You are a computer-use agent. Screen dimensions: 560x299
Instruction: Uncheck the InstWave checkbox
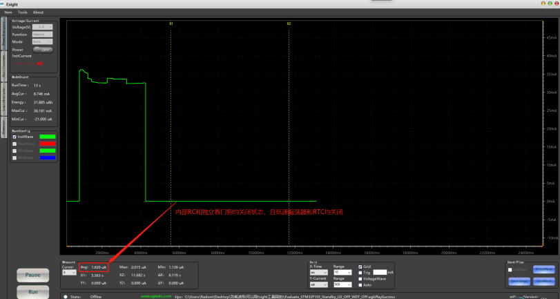click(x=15, y=137)
